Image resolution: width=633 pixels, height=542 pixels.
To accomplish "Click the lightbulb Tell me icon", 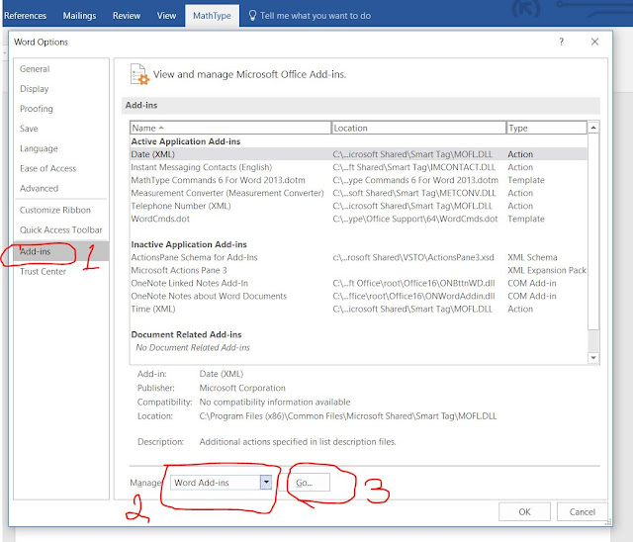I will point(252,16).
